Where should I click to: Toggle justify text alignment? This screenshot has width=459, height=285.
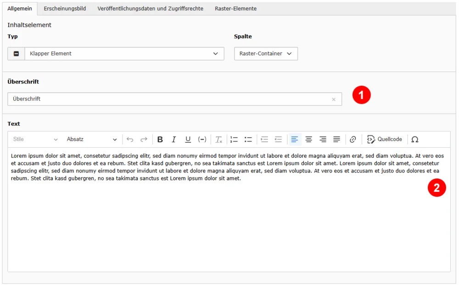[x=336, y=140]
